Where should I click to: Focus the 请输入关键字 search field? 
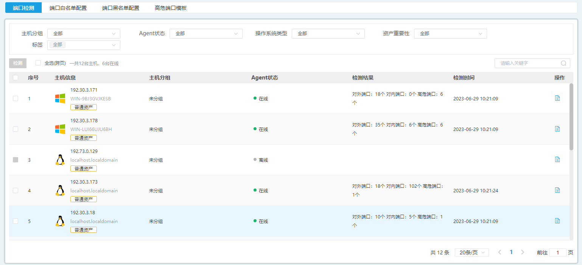[528, 63]
